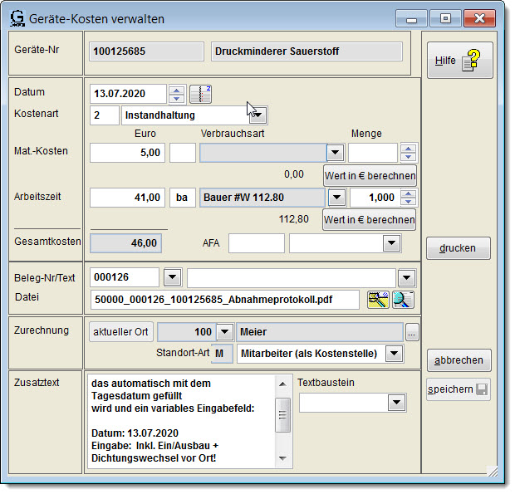Viewport: 515px width, 494px height.
Task: Increase the Datum with the up spinner
Action: [x=177, y=90]
